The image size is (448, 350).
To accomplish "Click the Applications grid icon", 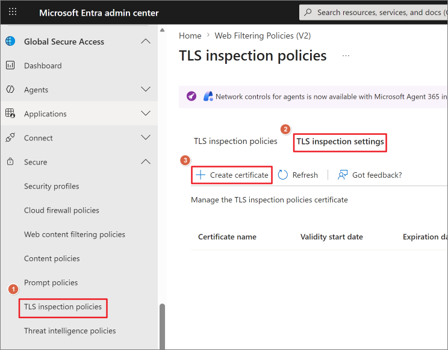I will point(10,113).
